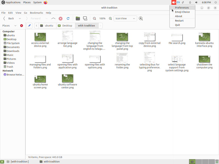
Task: Open Downloads in the sidebar
Action: click(11, 51)
